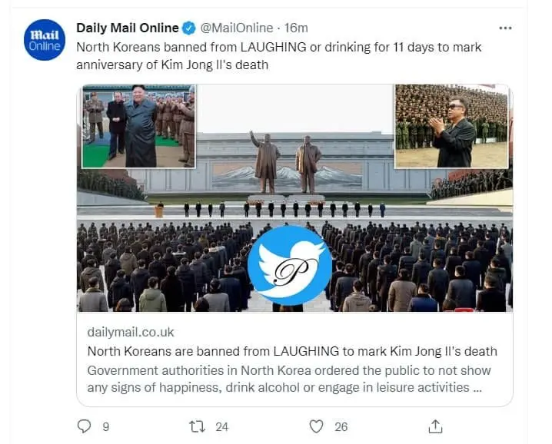Open the tweet's three-dot more menu
Screen dimensions: 552x444
505,28
